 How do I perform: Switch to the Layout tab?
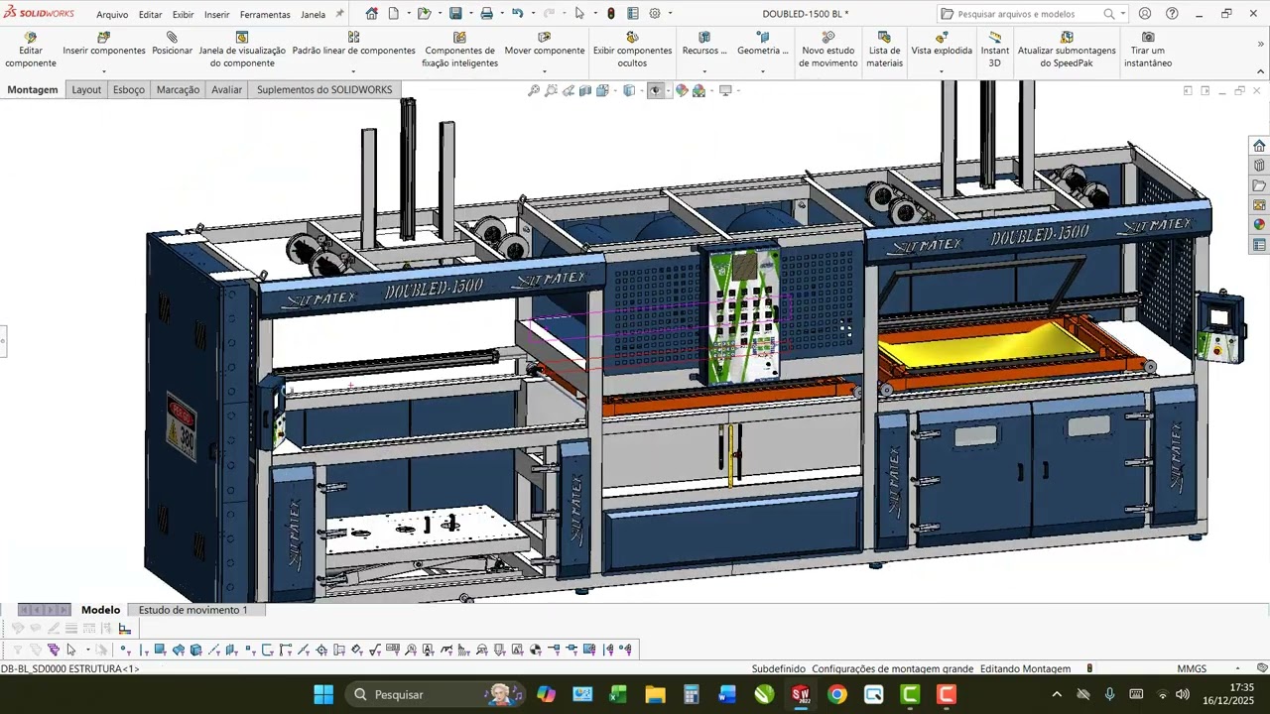tap(86, 89)
